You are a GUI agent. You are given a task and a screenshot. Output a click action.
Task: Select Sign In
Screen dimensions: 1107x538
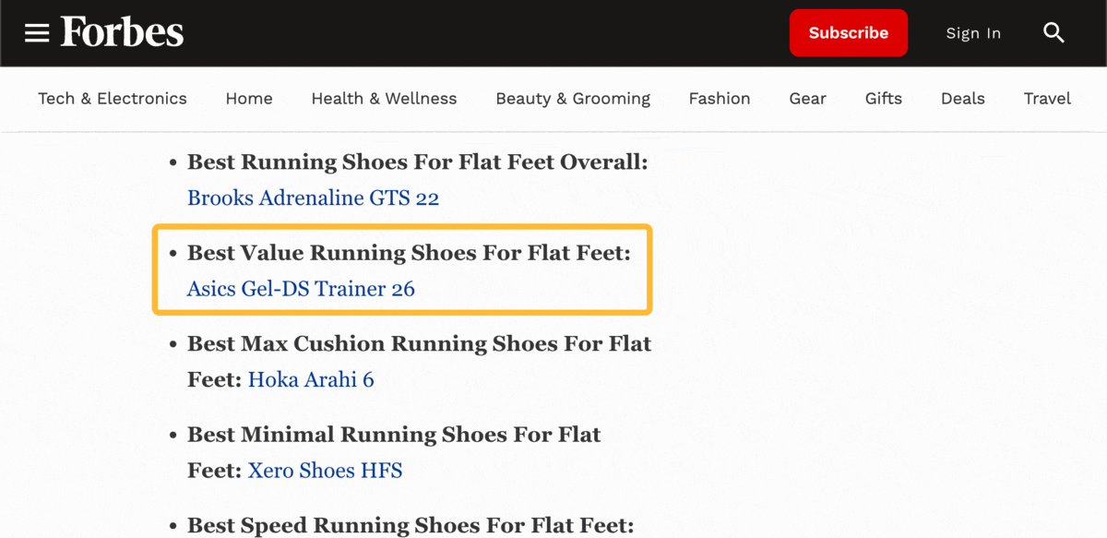click(x=973, y=33)
